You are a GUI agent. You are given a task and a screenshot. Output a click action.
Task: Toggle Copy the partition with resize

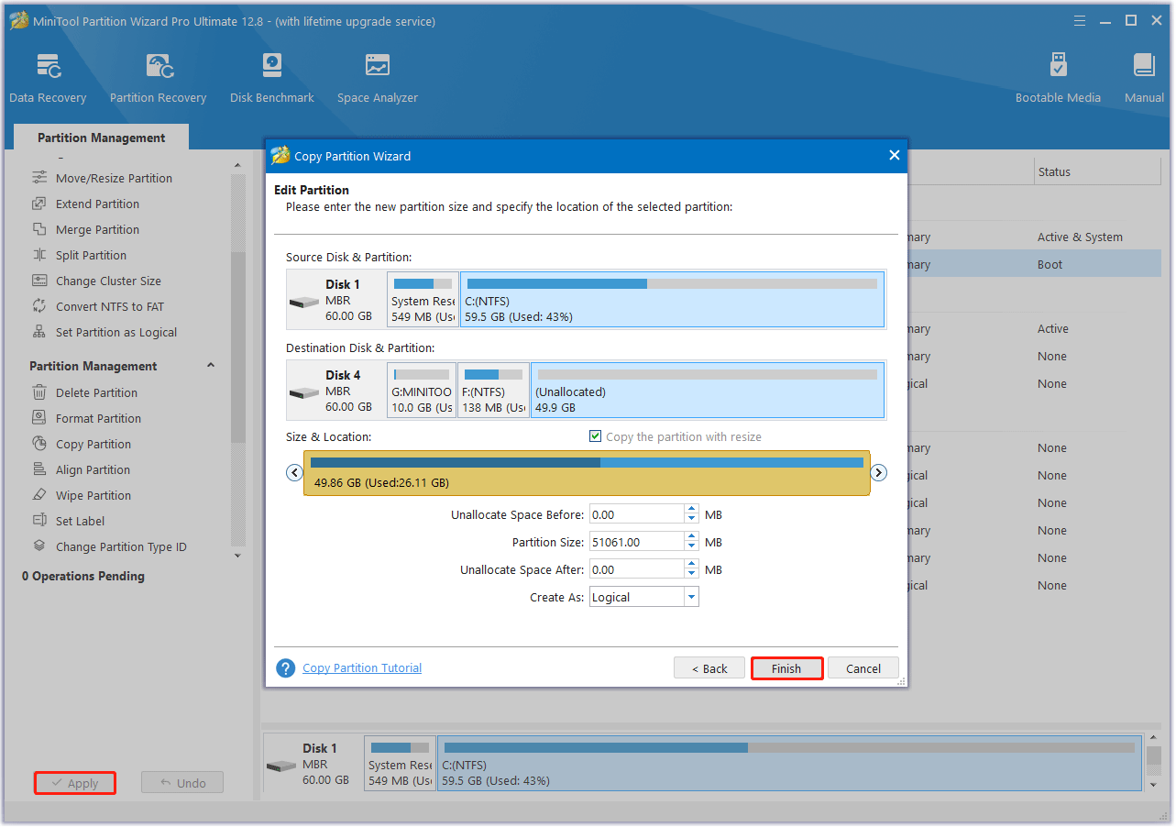[x=595, y=436]
